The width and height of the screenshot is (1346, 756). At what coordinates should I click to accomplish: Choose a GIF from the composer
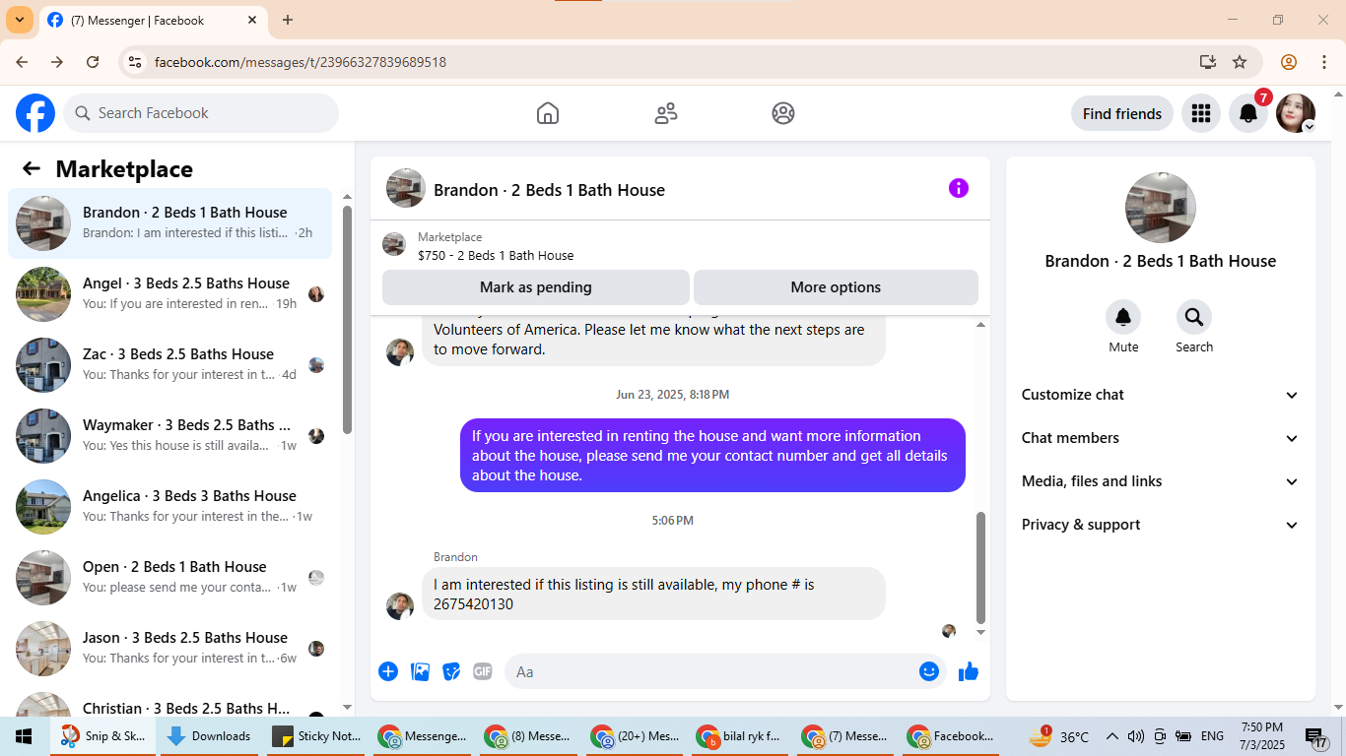tap(482, 671)
